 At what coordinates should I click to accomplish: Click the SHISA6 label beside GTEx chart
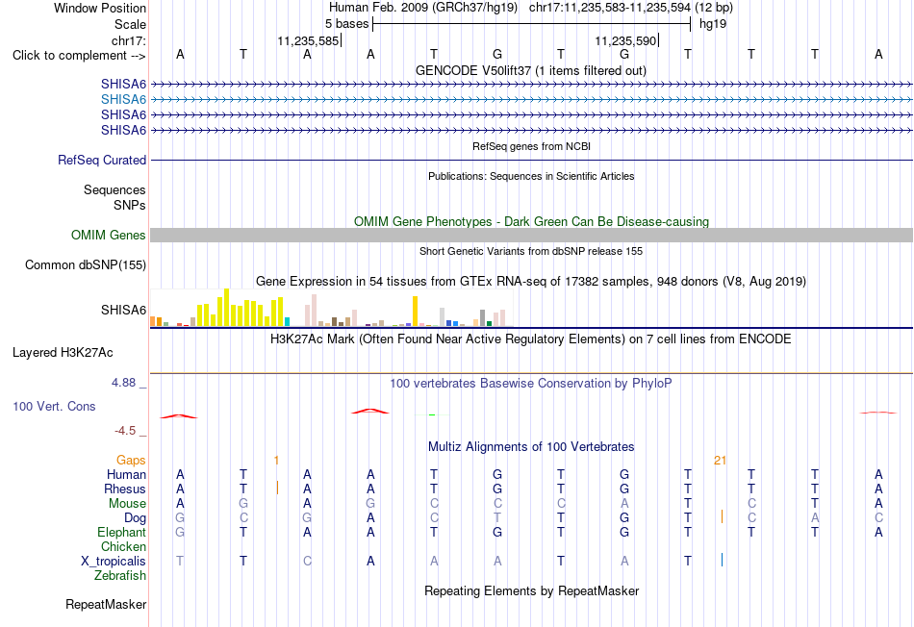pyautogui.click(x=123, y=310)
